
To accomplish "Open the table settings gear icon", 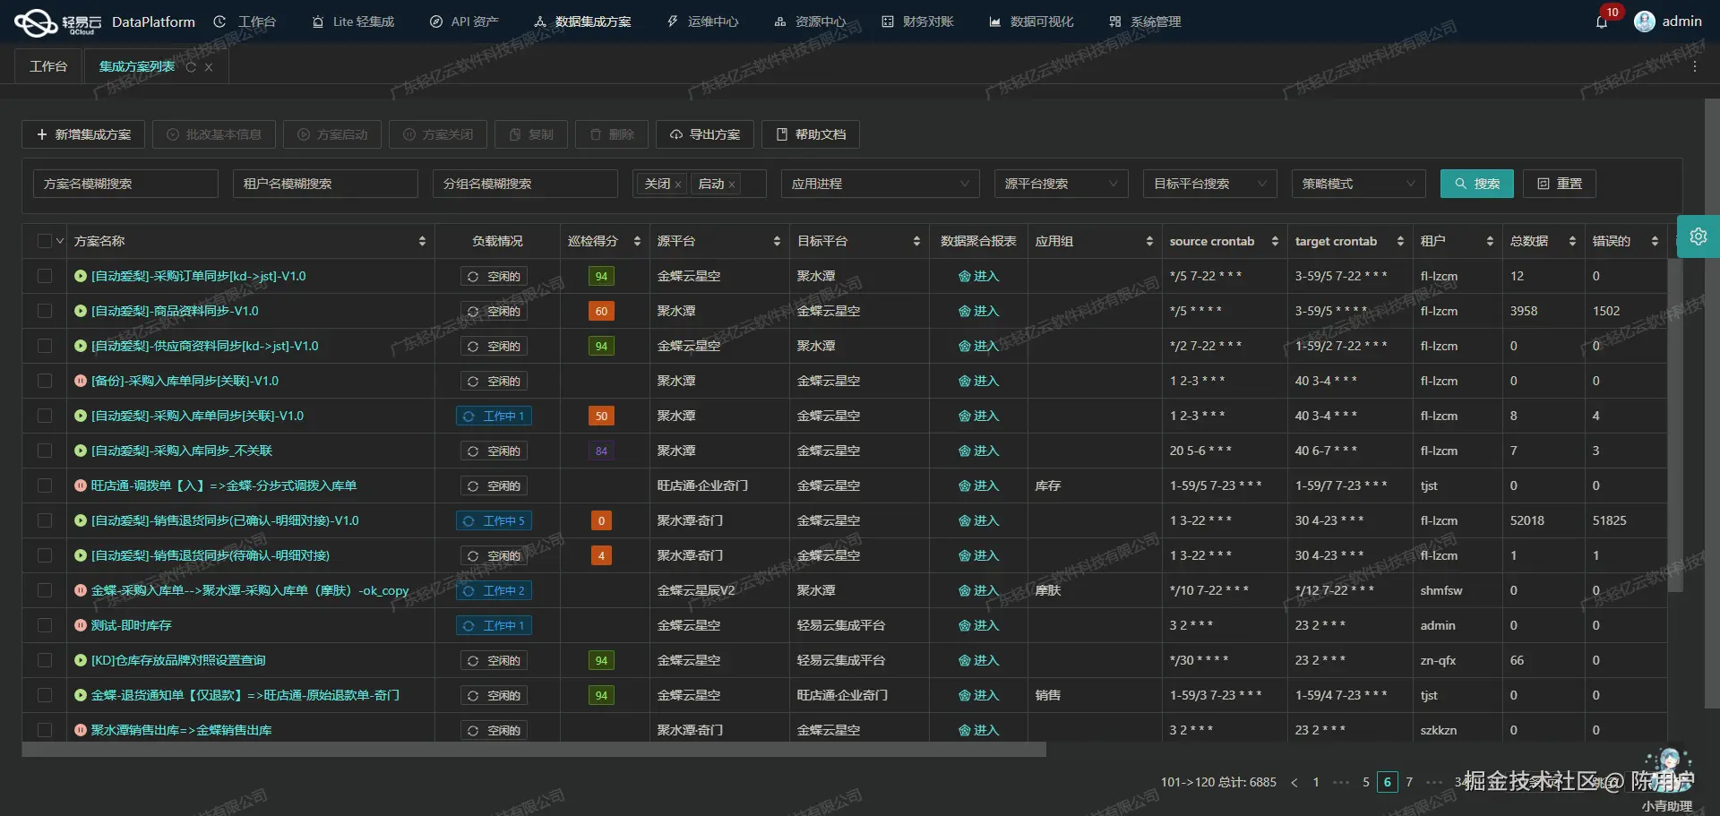I will coord(1698,236).
